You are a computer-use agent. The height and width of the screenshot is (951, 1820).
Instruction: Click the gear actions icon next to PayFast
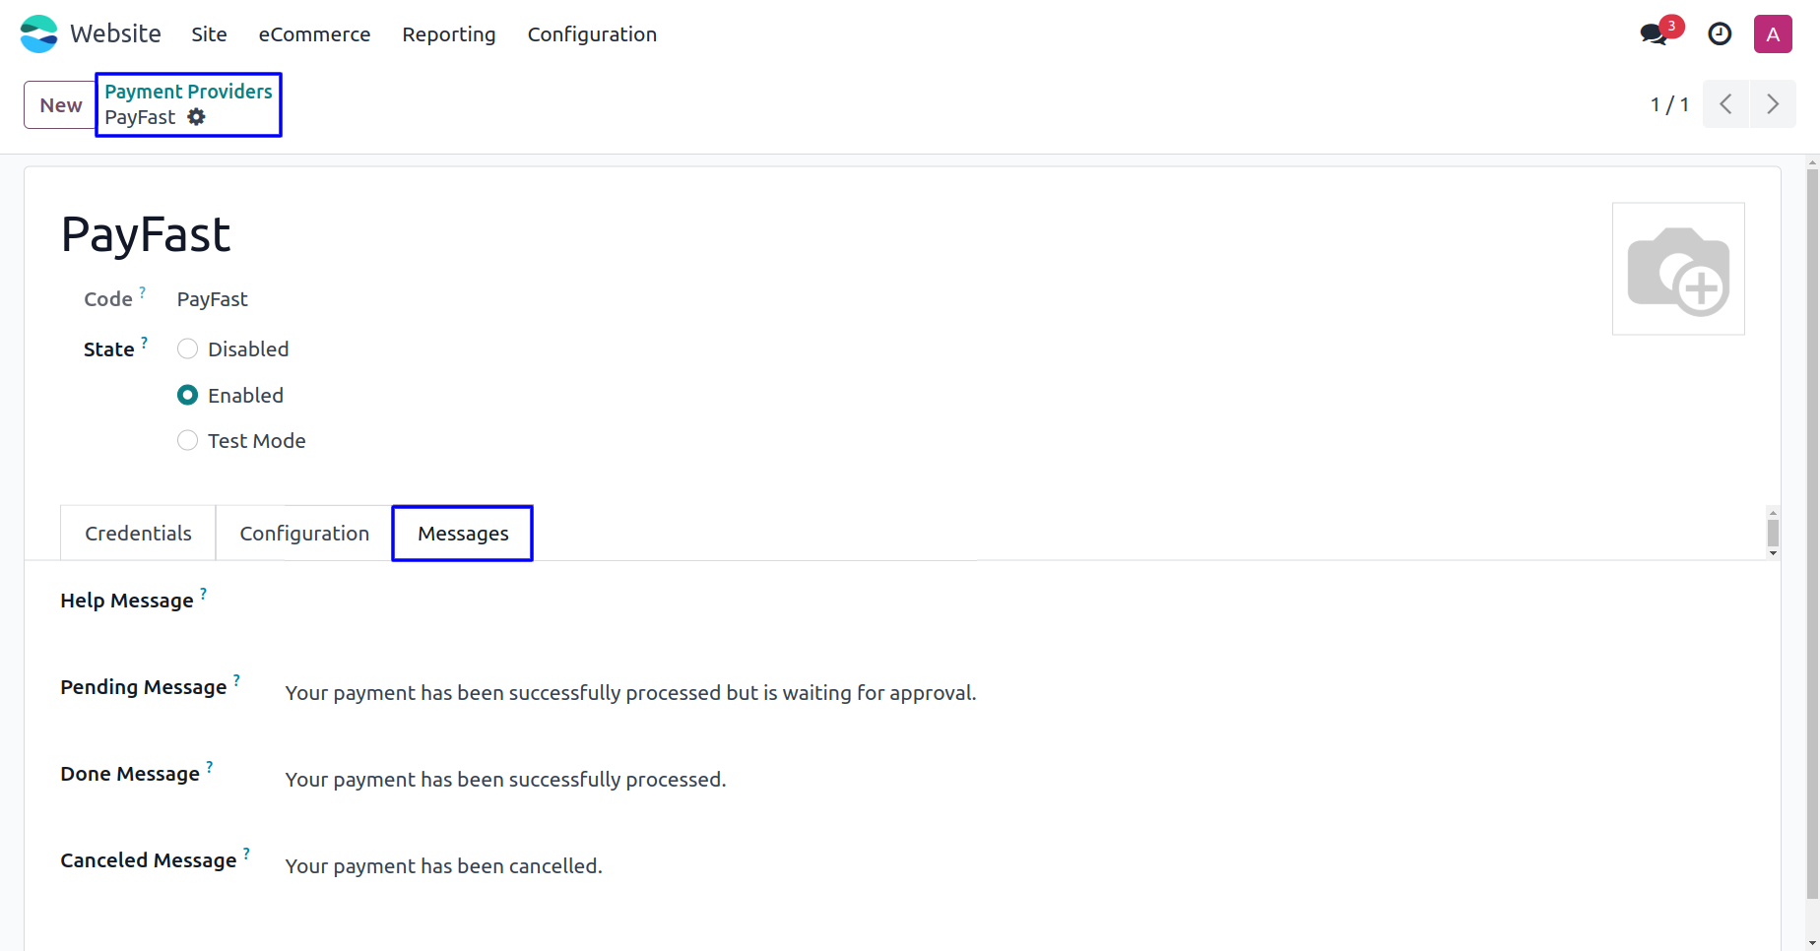(x=197, y=117)
